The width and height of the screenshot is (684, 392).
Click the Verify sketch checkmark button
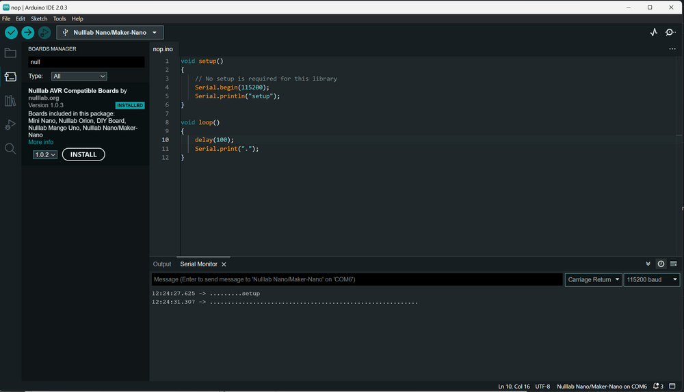[11, 32]
